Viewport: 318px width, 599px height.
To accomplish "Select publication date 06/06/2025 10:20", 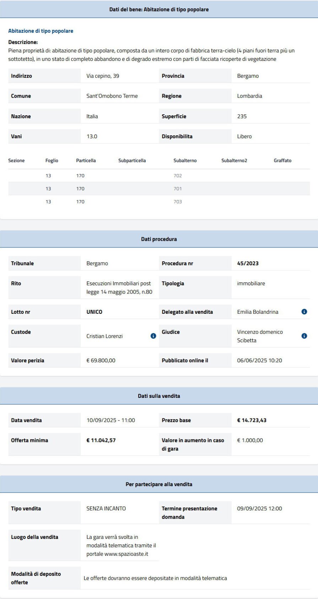I will [x=259, y=360].
